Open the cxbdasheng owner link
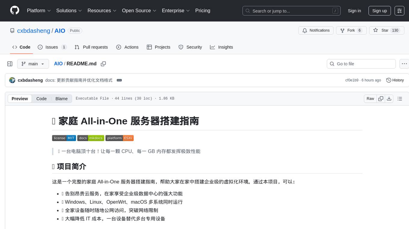Image resolution: width=409 pixels, height=229 pixels. (34, 31)
